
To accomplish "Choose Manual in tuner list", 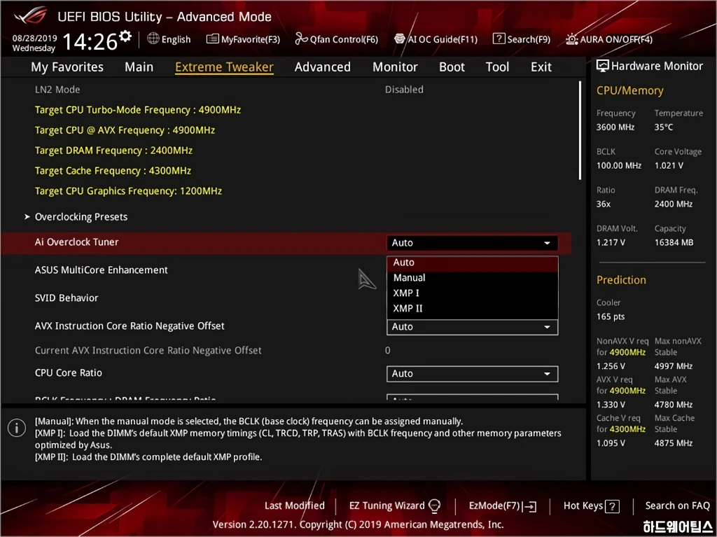I will (x=473, y=278).
